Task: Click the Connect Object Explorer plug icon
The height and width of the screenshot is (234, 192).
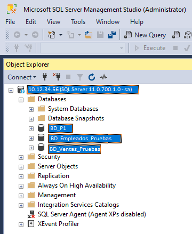Action: point(45,77)
